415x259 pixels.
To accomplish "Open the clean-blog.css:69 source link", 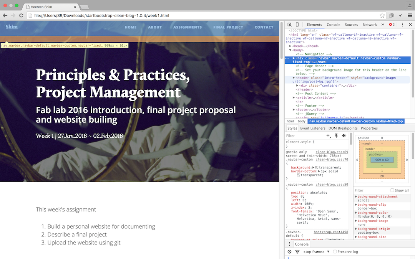I will point(332,152).
